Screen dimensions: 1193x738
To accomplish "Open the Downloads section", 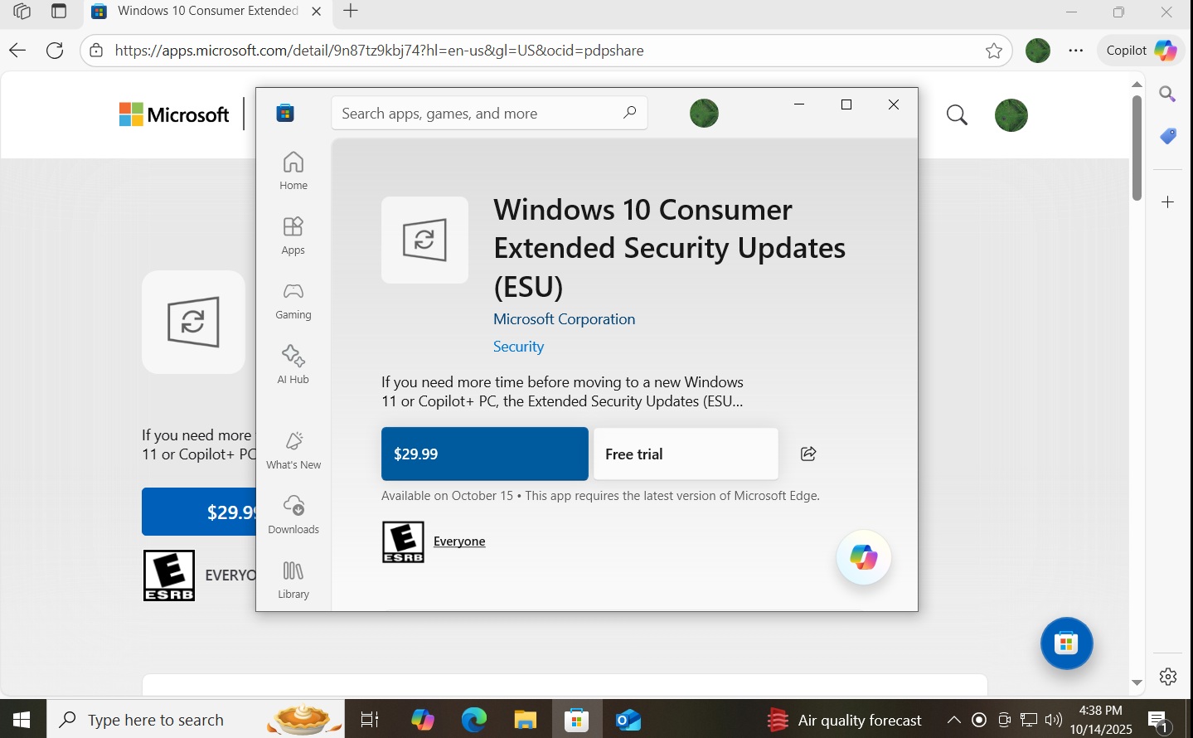I will point(293,515).
